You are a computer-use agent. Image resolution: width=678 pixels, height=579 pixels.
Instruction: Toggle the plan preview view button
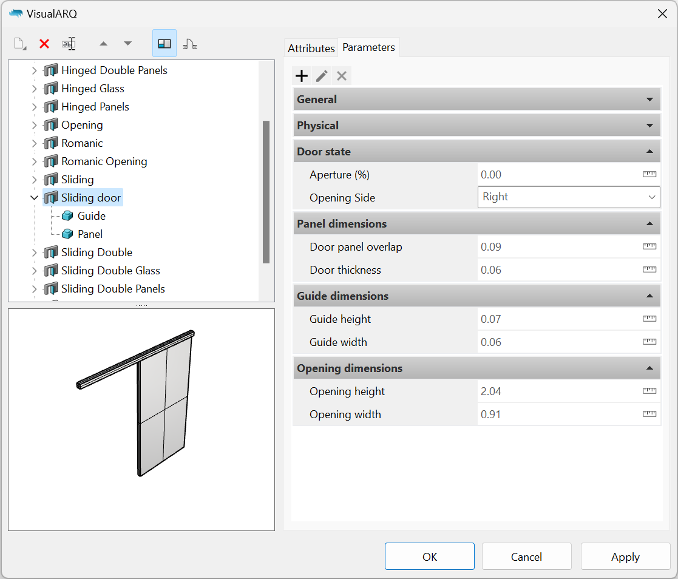point(190,44)
